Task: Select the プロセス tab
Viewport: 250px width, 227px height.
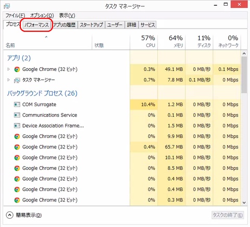Action: (12, 24)
